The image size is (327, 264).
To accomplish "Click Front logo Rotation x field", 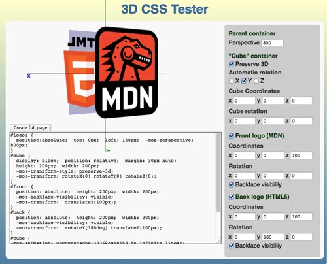I will click(244, 176).
